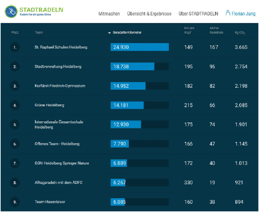Image resolution: width=259 pixels, height=212 pixels.
Task: Click CO2 value 921
Action: 239,183
